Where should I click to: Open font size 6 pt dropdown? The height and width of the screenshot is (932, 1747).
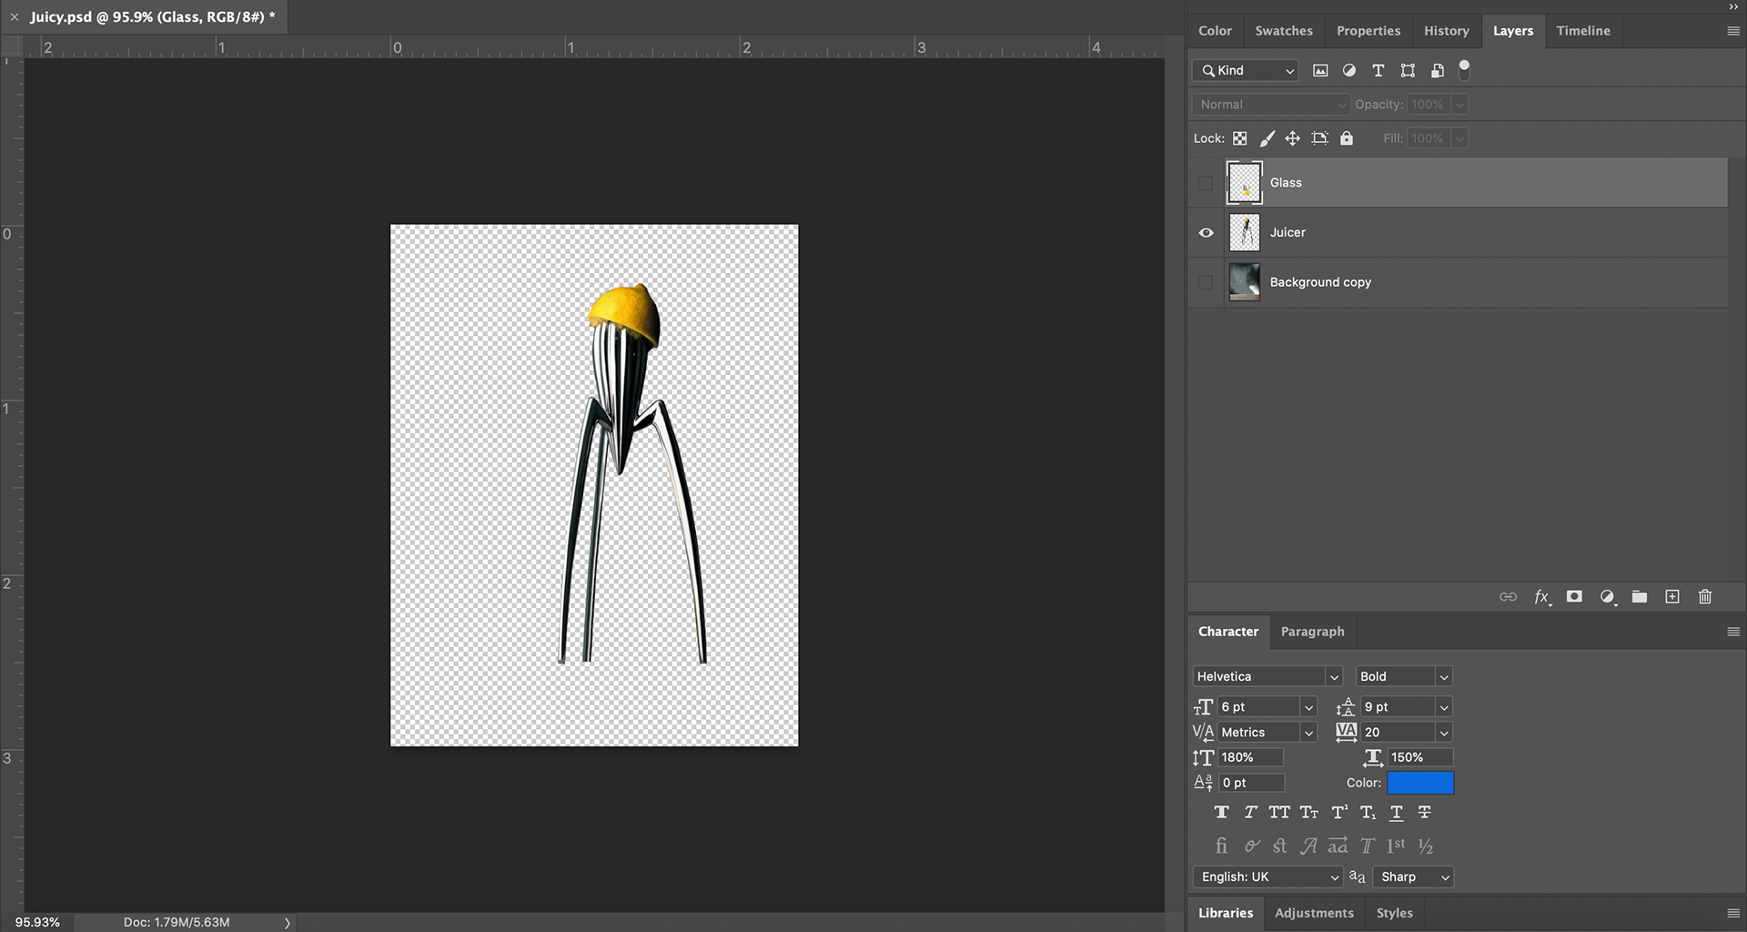click(1308, 707)
